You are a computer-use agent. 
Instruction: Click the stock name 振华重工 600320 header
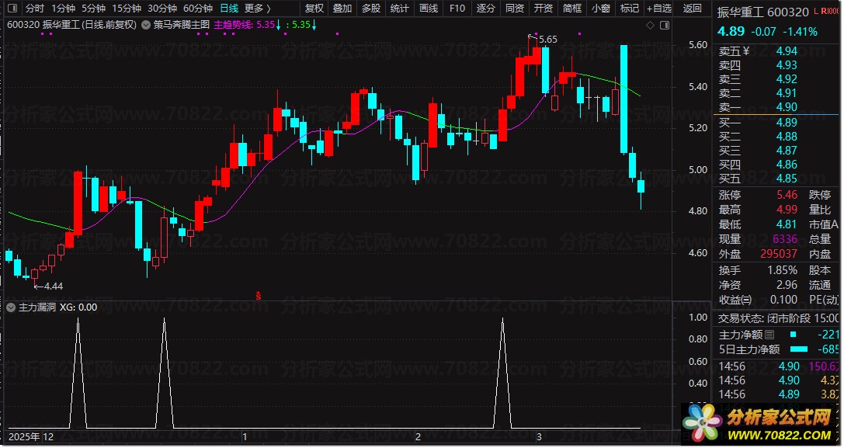coord(762,12)
